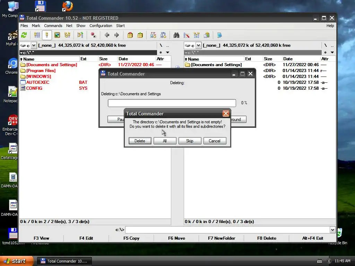Sort right panel by Date column header
This screenshot has height=266, width=355.
(x=301, y=59)
